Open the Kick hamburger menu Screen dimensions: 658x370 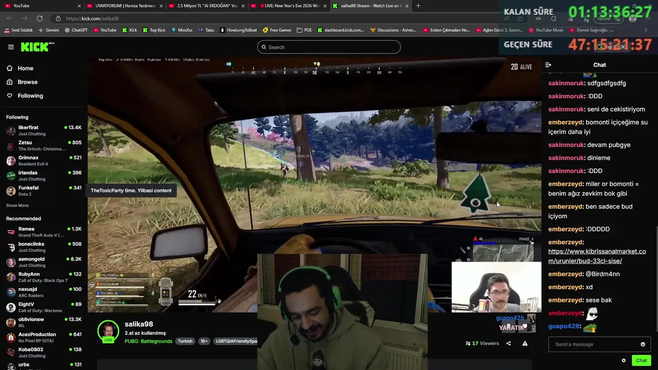[11, 47]
